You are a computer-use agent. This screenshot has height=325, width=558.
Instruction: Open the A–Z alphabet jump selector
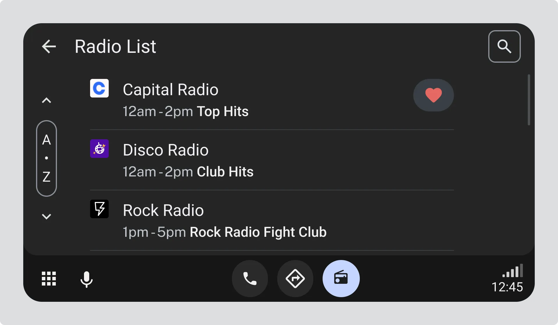[x=46, y=158]
